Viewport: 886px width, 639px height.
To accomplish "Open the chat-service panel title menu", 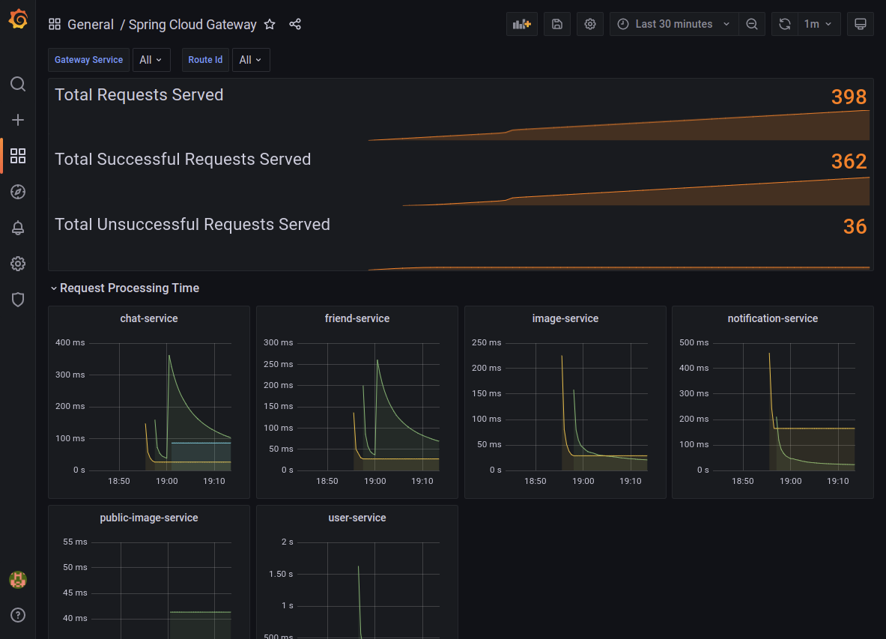I will point(148,318).
